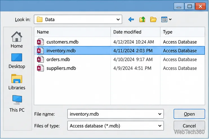Close the dialog window
Screen dimensions: 209x139
(200, 6)
